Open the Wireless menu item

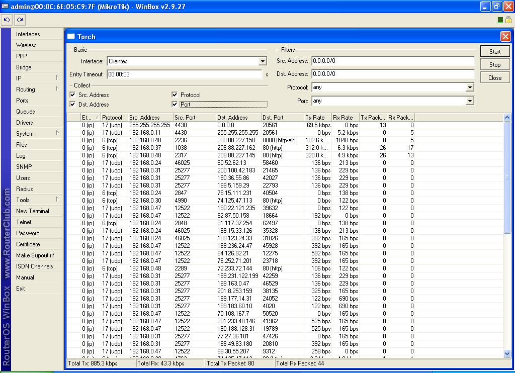tap(26, 45)
